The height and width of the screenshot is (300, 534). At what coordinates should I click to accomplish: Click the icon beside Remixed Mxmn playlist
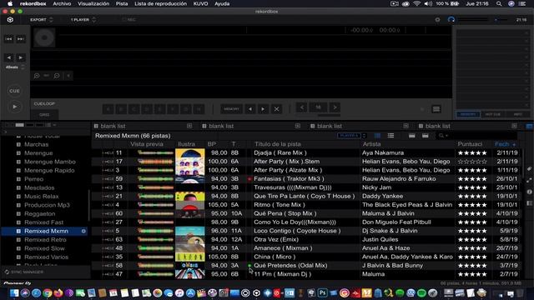tap(83, 231)
